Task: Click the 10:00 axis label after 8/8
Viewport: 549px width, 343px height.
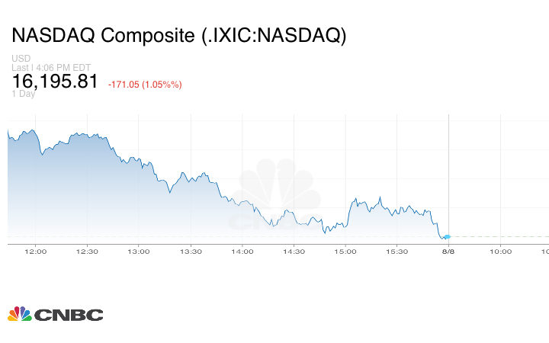Action: click(500, 252)
